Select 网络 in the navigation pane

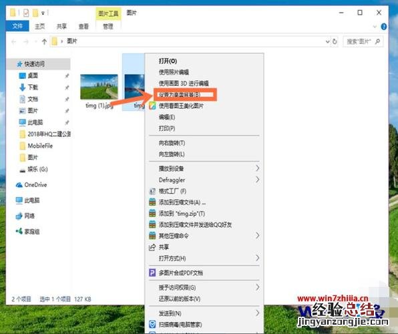[29, 216]
